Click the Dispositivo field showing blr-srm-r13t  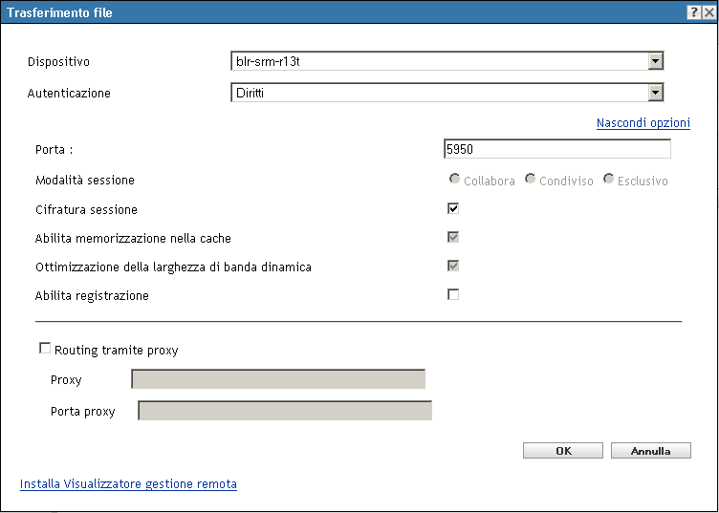click(439, 62)
